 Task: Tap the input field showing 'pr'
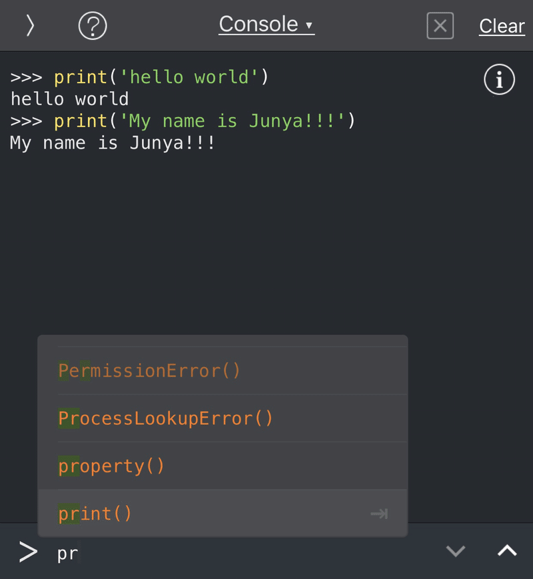point(67,552)
